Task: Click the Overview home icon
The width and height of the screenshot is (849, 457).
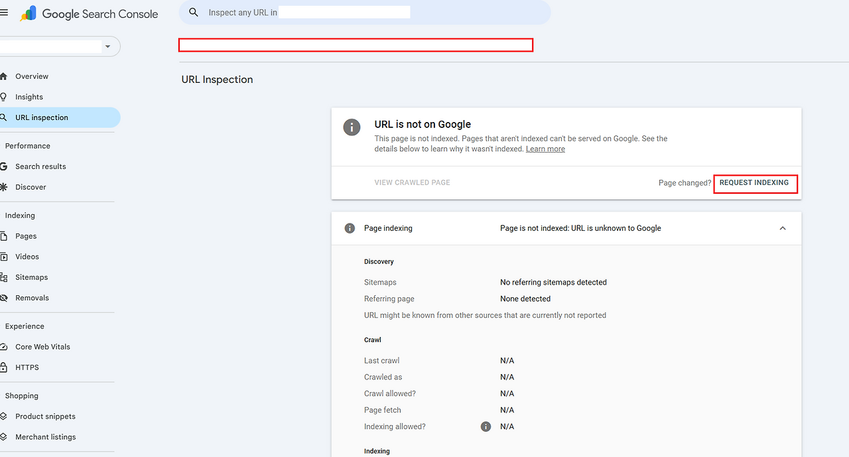Action: pos(4,76)
